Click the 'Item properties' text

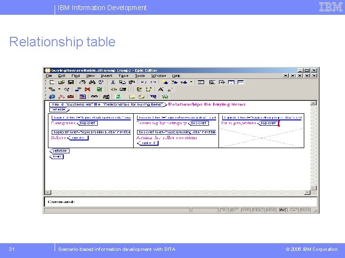[x=239, y=123]
